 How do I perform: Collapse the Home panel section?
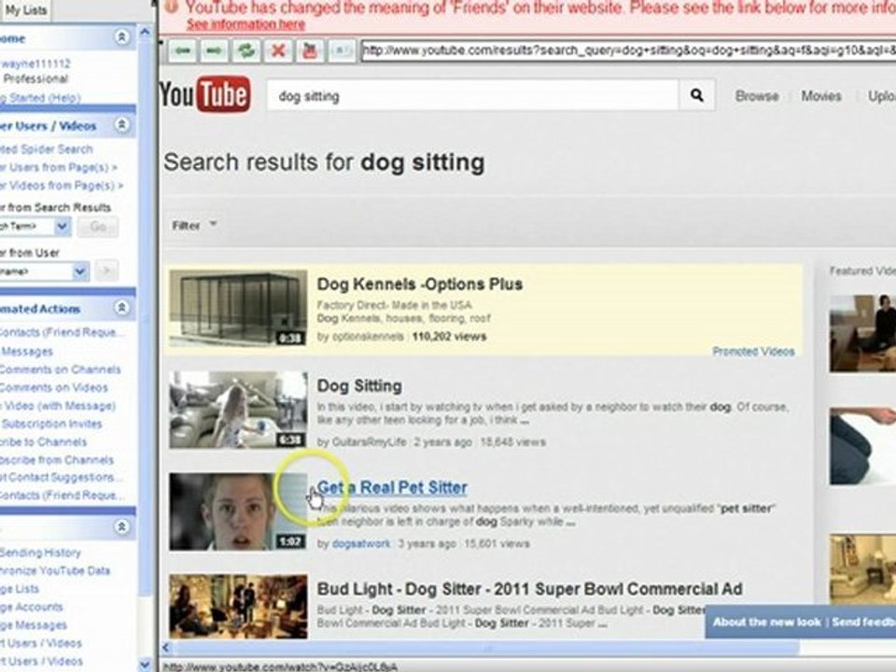tap(121, 37)
